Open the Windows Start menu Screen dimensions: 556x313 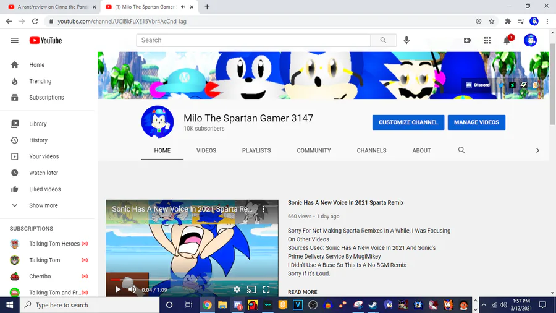pos(9,305)
